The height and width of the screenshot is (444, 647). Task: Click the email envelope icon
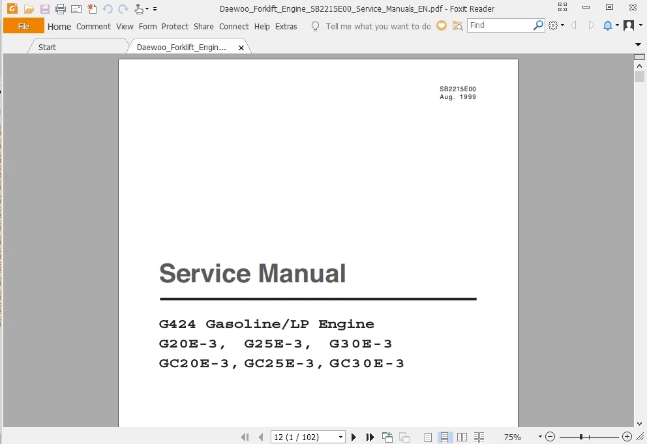(76, 8)
